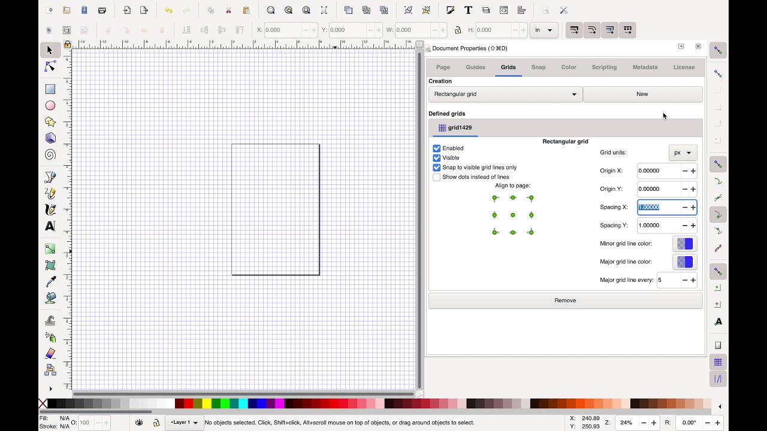This screenshot has width=767, height=431.
Task: Decrease Origin Y with minus button
Action: [x=685, y=189]
